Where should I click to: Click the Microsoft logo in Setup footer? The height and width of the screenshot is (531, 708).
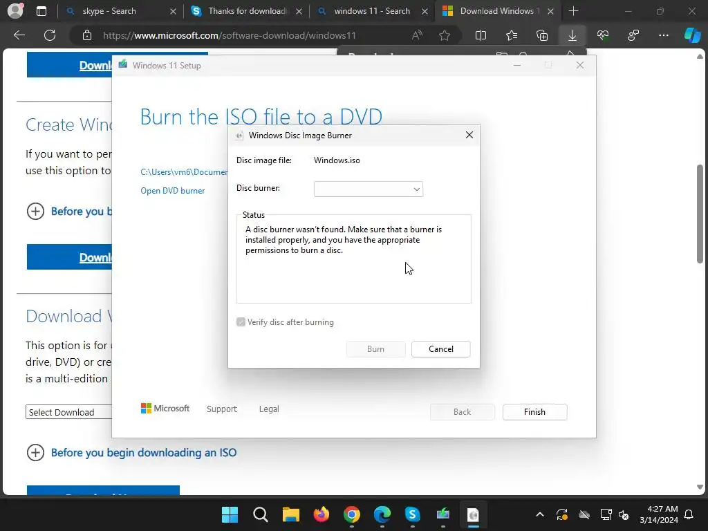click(165, 408)
